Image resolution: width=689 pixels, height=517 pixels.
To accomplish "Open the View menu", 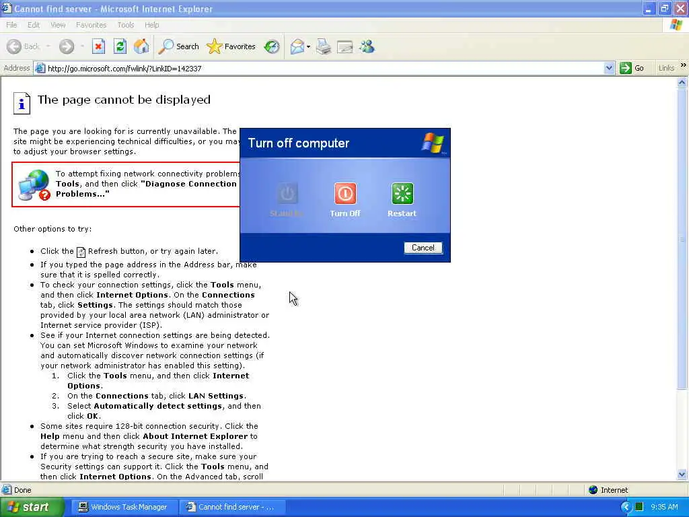I will (x=58, y=25).
